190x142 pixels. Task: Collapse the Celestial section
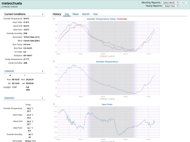pos(43,71)
